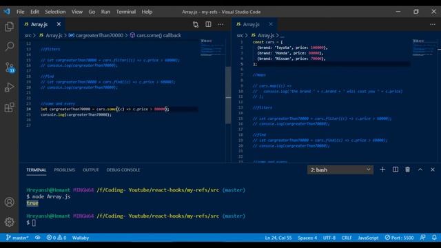This screenshot has height=248, width=441.
Task: Open the Terminal menu
Action: pos(125,12)
